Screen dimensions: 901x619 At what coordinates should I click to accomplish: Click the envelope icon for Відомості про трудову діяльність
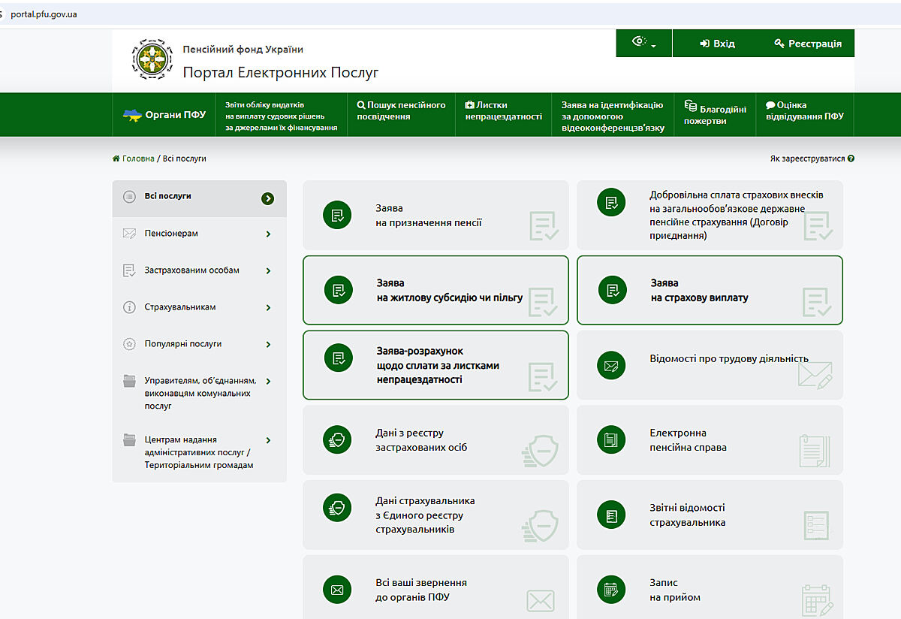pos(611,366)
